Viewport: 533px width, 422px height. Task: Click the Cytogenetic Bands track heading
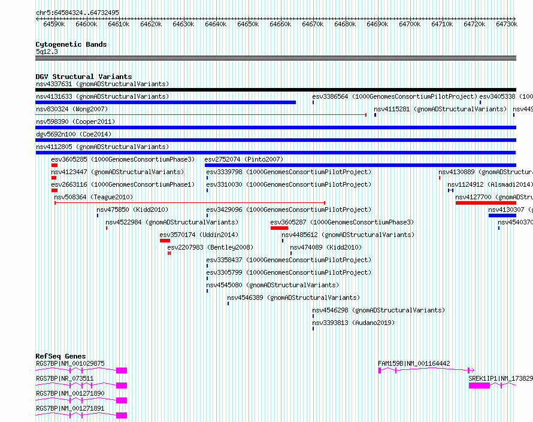(x=71, y=44)
